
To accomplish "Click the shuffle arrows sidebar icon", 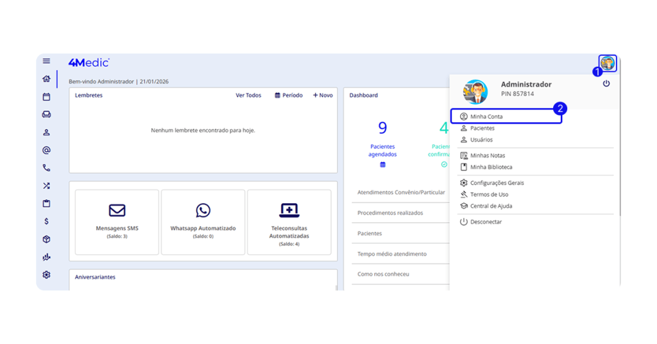I will (x=46, y=186).
